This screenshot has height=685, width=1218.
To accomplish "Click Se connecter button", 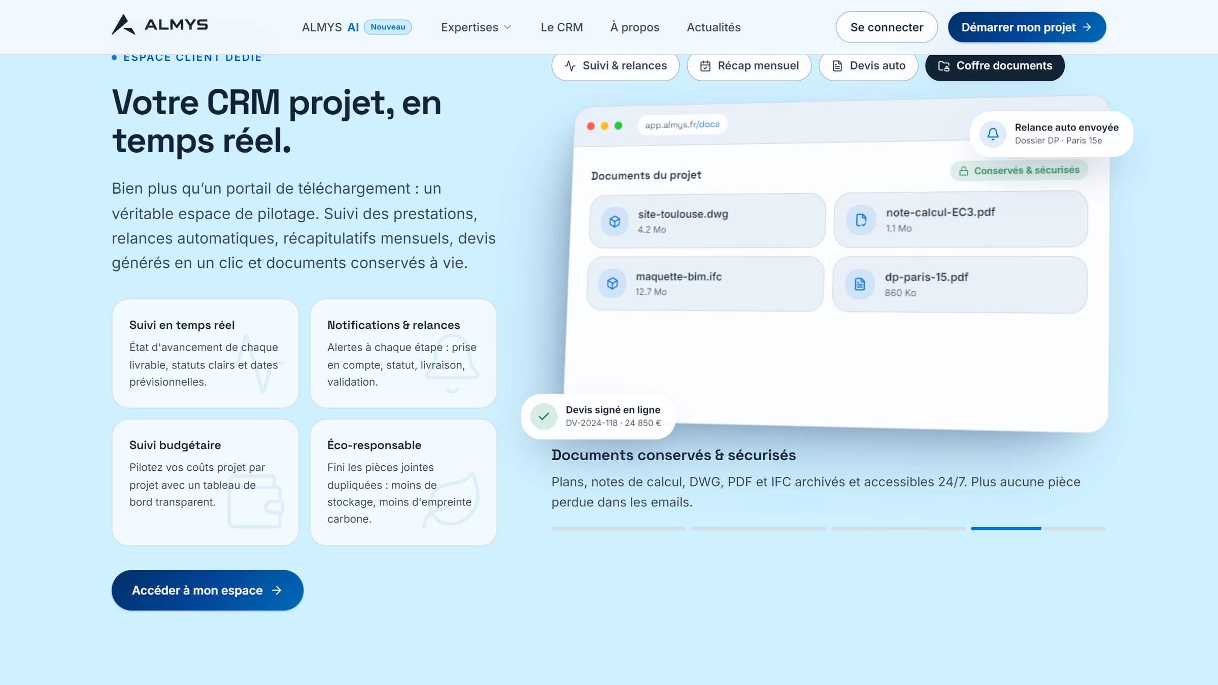I will tap(887, 27).
